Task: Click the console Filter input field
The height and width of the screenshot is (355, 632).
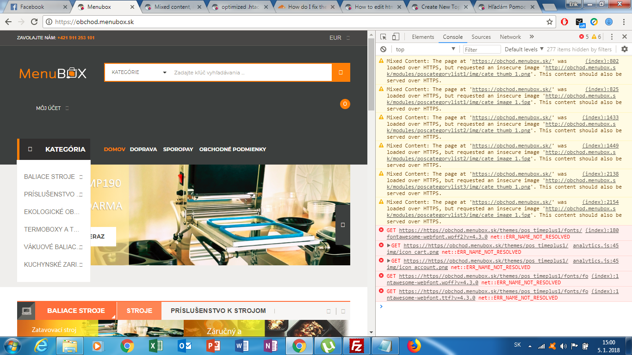Action: (482, 49)
